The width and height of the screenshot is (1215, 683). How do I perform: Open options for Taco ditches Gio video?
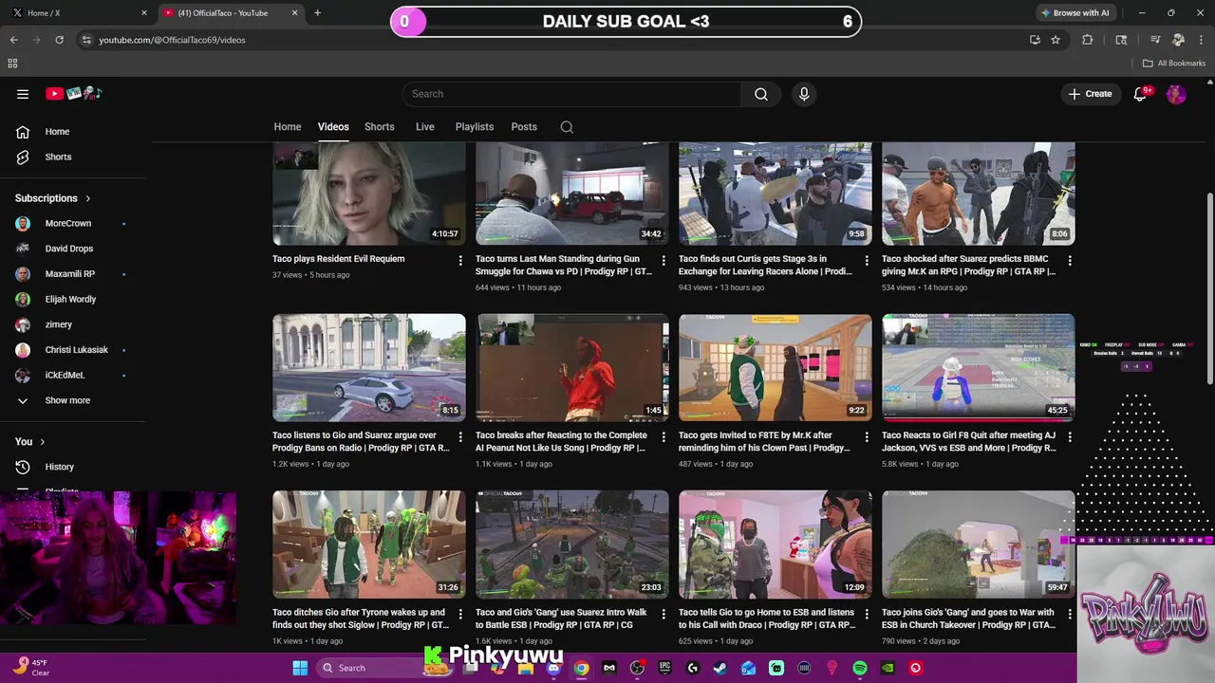[460, 614]
